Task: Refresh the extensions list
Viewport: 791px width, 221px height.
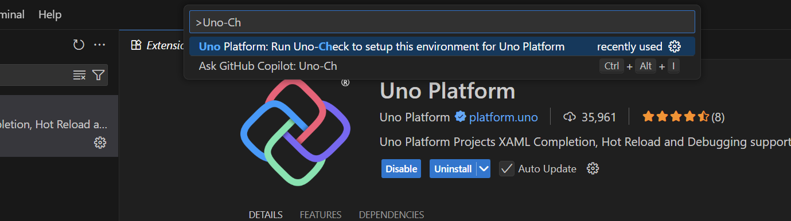Action: (x=79, y=45)
